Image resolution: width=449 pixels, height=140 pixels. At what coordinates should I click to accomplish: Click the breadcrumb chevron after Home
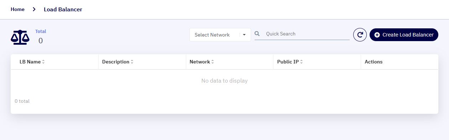[34, 9]
